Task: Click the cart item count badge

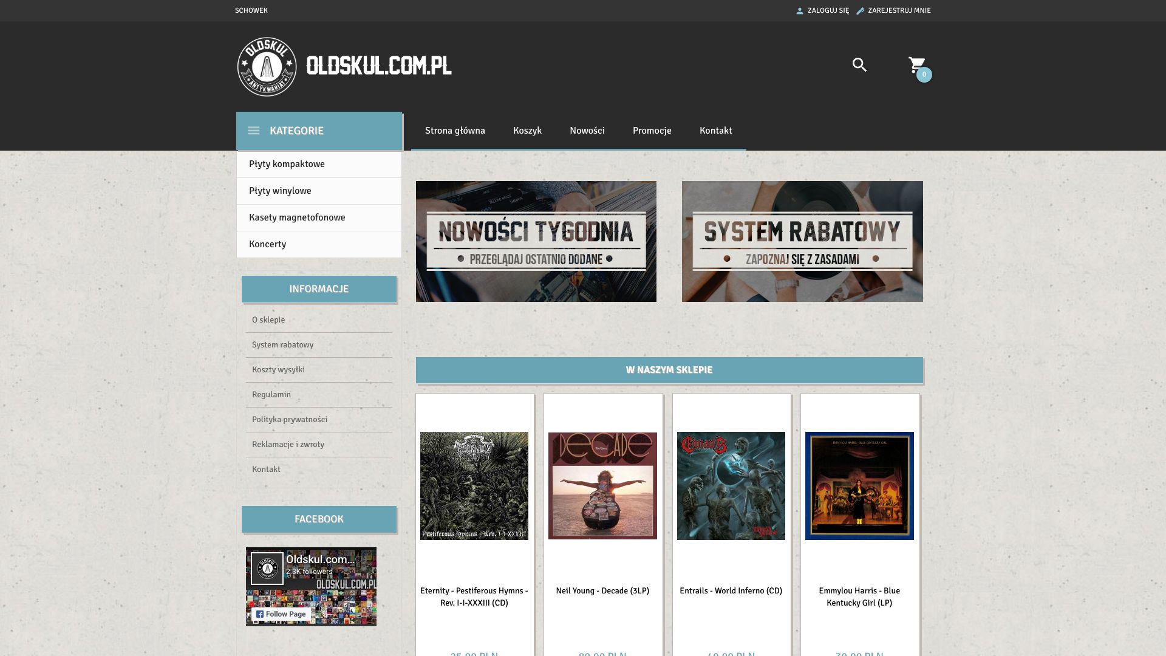Action: 924,75
